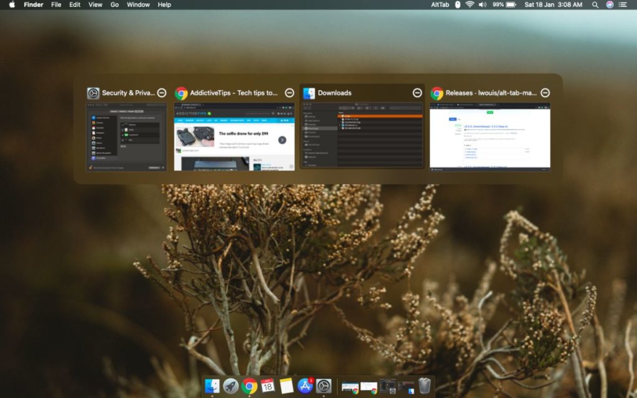
Task: Click the Finder icon in the Dock
Action: tap(212, 386)
